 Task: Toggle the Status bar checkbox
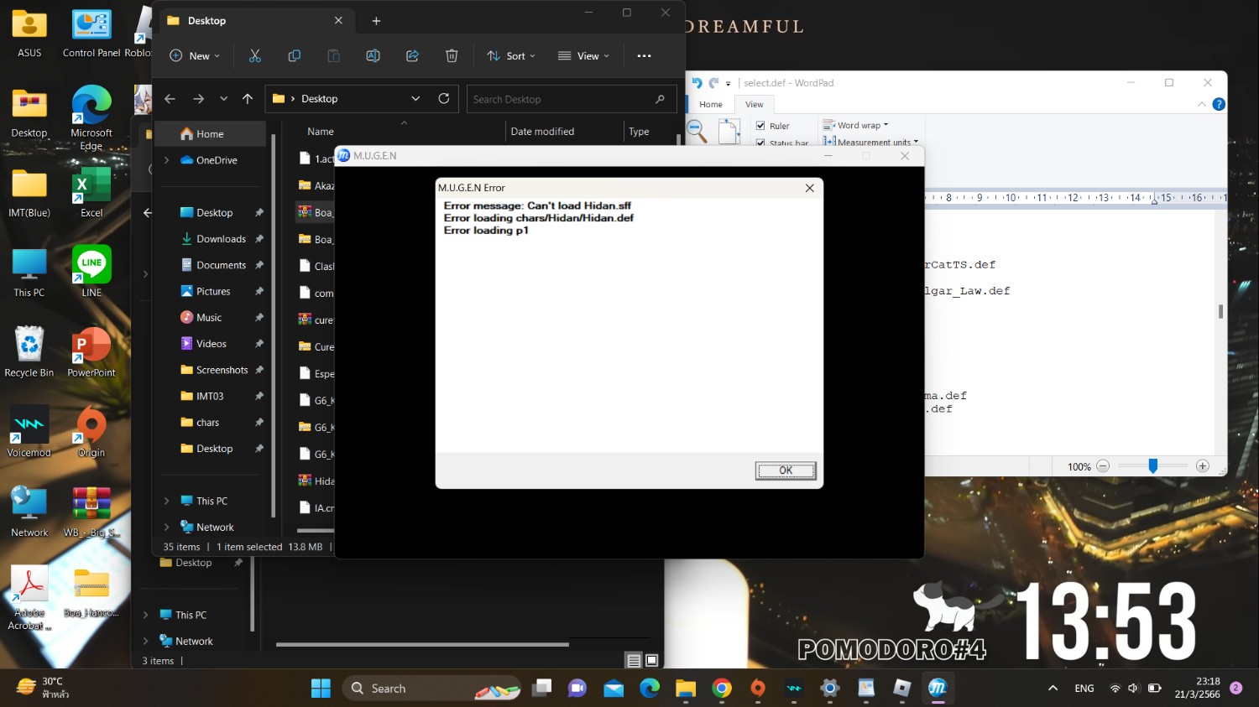(760, 143)
